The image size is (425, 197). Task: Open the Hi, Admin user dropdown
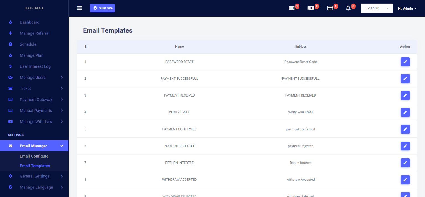407,9
